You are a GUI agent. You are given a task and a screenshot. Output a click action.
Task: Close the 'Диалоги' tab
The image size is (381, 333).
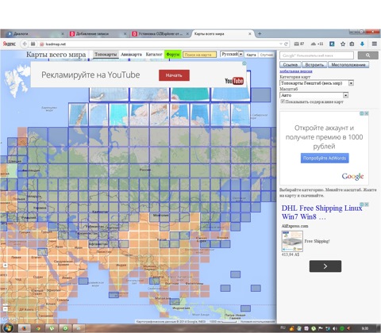[x=63, y=34]
